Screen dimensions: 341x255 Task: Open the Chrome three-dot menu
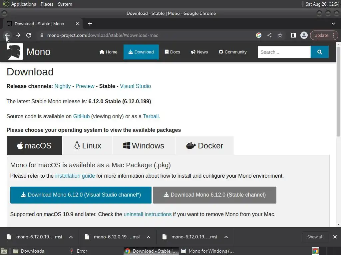click(x=334, y=35)
